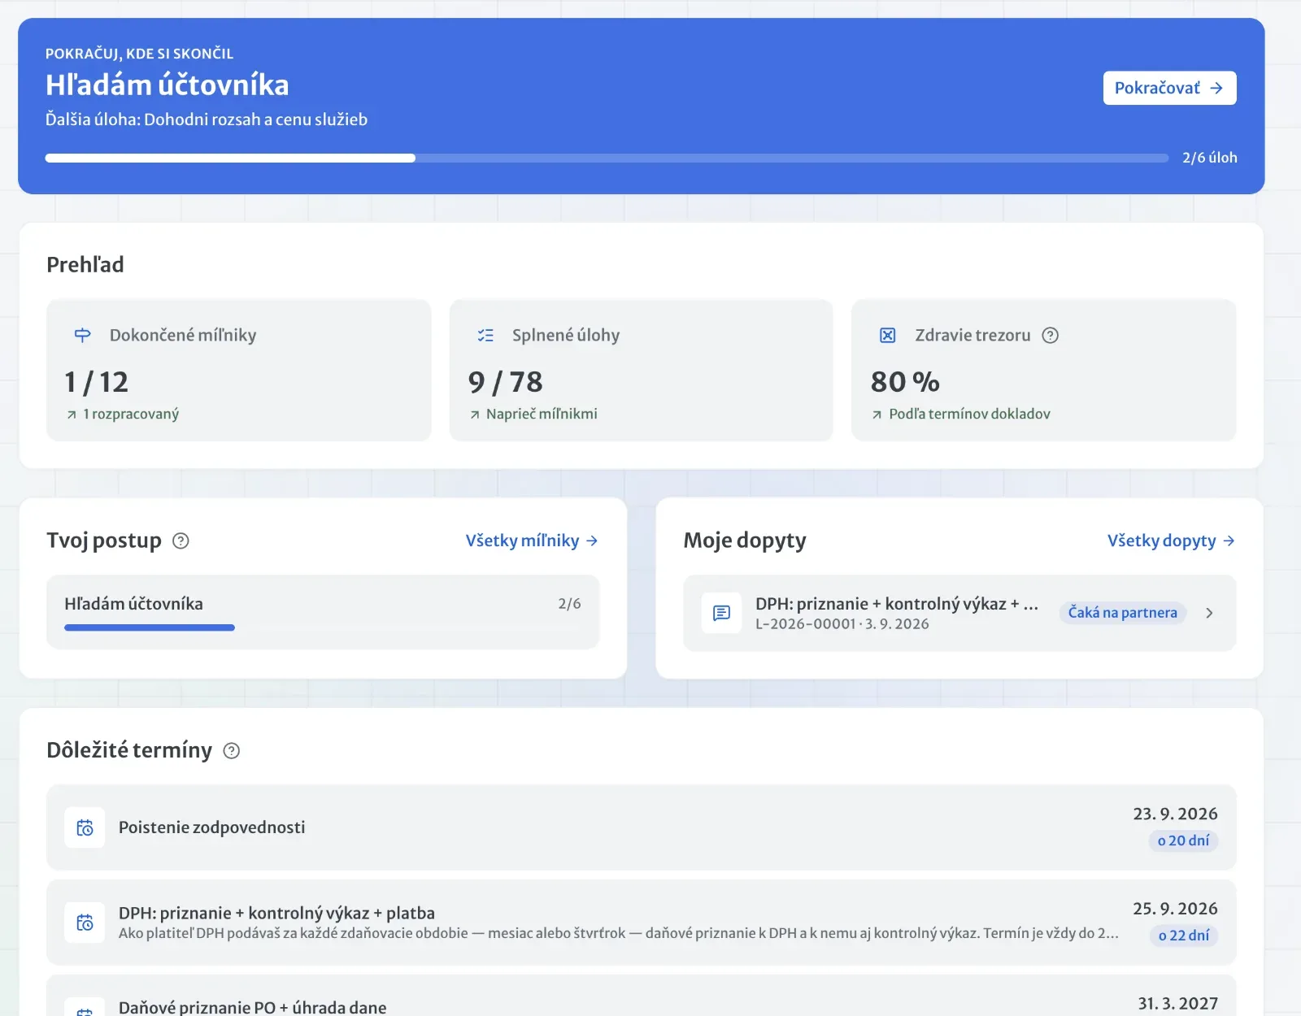The width and height of the screenshot is (1301, 1016).
Task: Click the date 25. 9. 2026
Action: pos(1175,909)
